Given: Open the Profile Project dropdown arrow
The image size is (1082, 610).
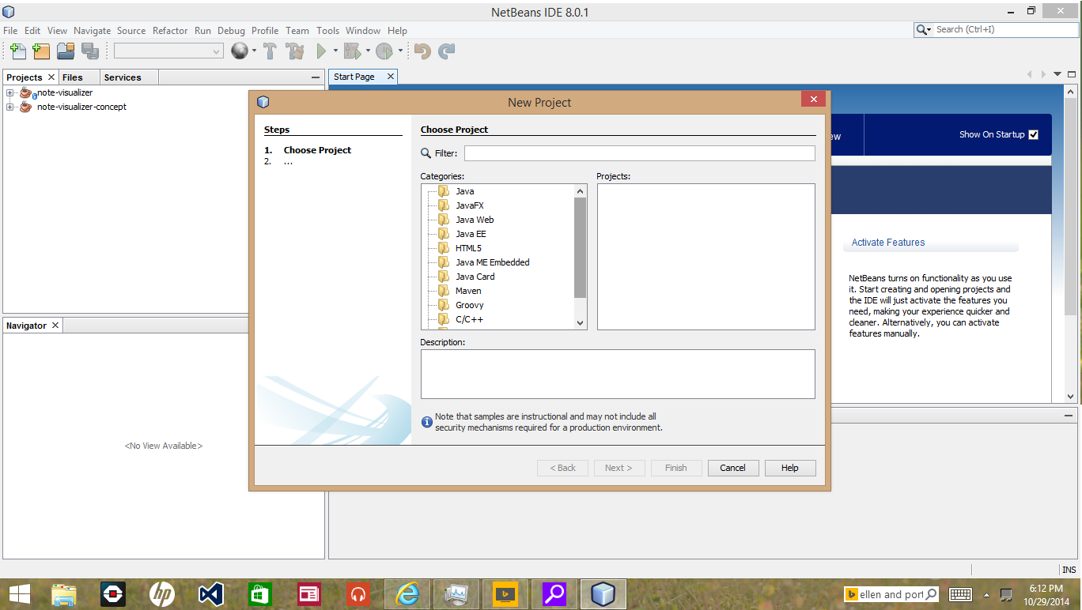Looking at the screenshot, I should 400,51.
